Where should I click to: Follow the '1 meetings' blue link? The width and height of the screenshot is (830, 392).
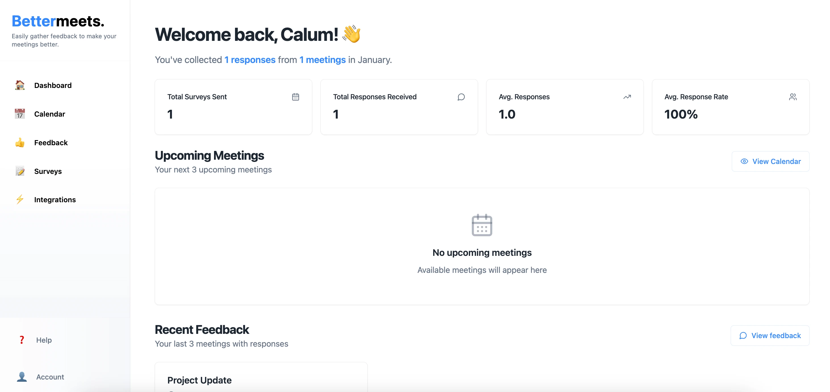tap(322, 60)
